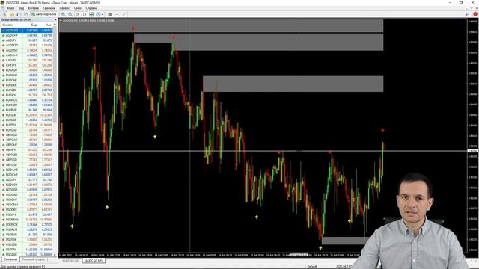This screenshot has height=269, width=479.
Task: Click the Символ column header
Action: coord(7,25)
